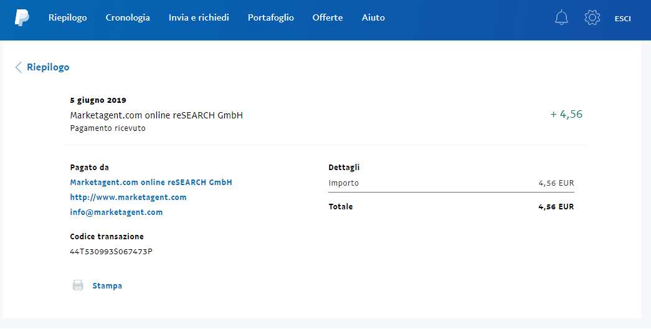Click the Pagato da heading

(x=89, y=168)
